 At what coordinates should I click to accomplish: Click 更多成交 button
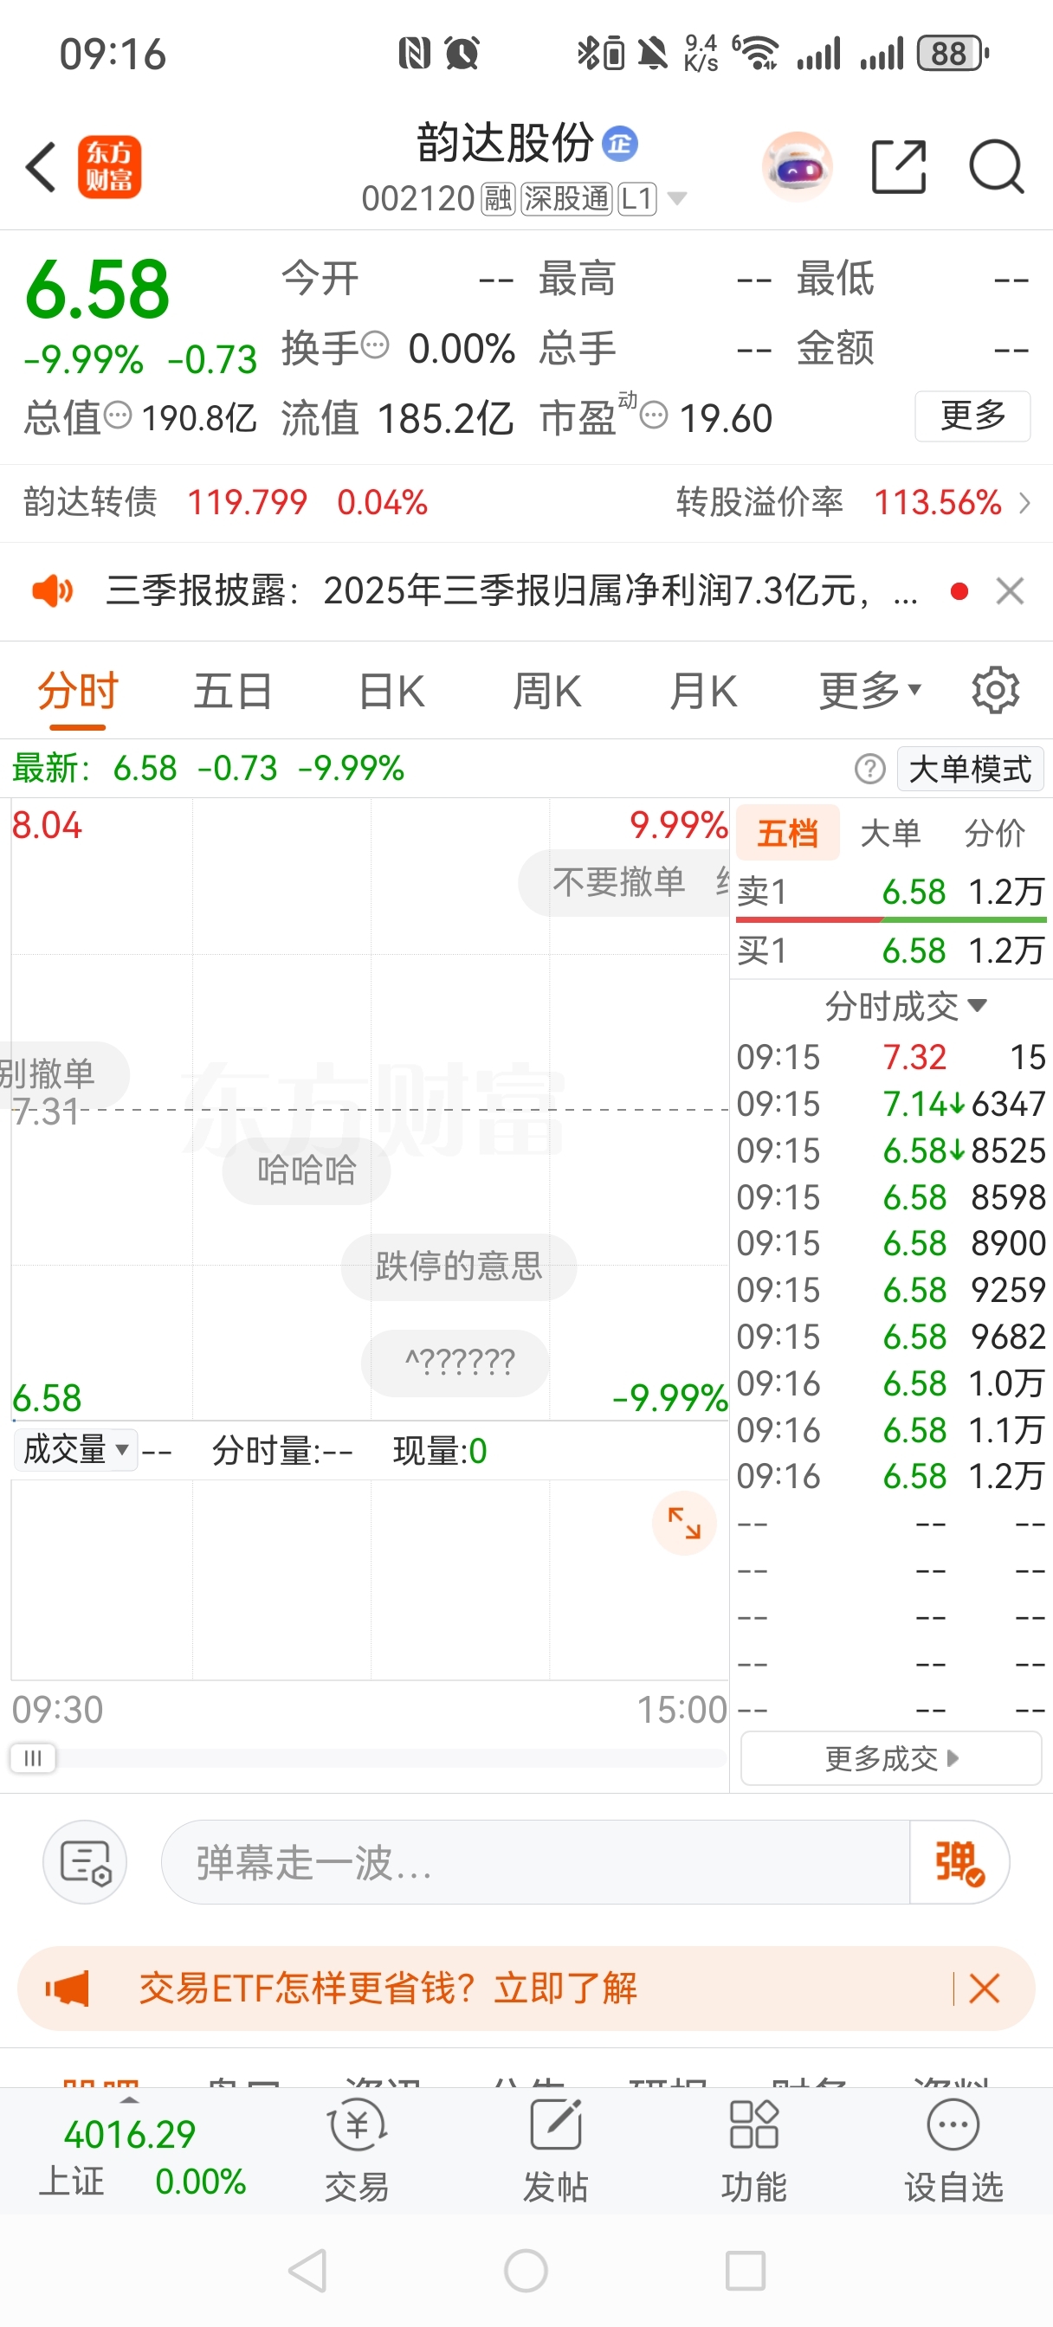(891, 1758)
